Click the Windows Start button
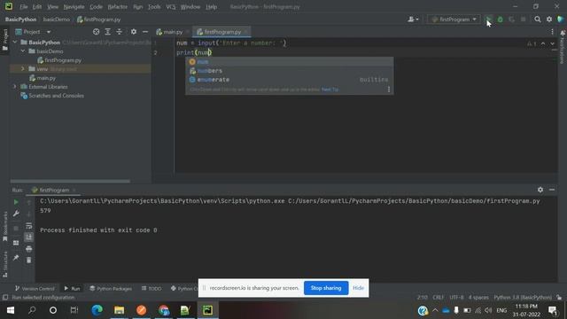This screenshot has height=319, width=567. (11, 310)
